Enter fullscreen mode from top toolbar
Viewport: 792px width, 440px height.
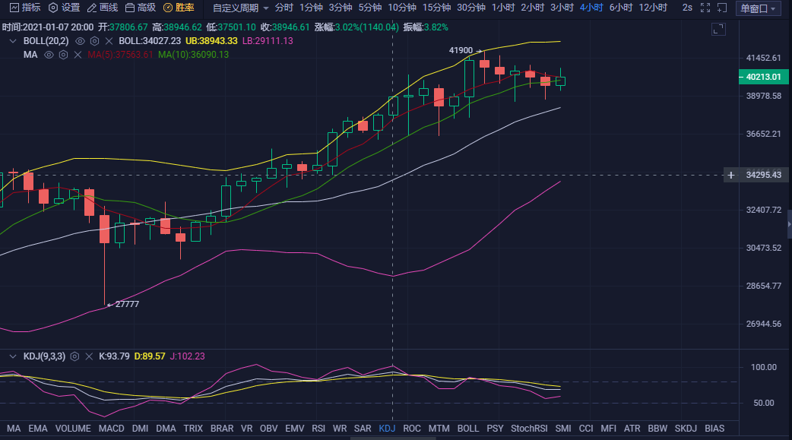705,8
